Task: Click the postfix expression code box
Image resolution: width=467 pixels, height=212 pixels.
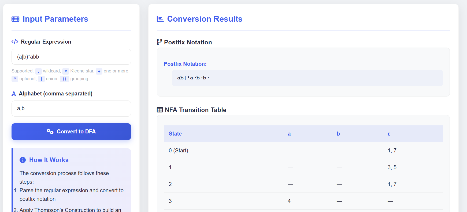Action: (x=307, y=78)
